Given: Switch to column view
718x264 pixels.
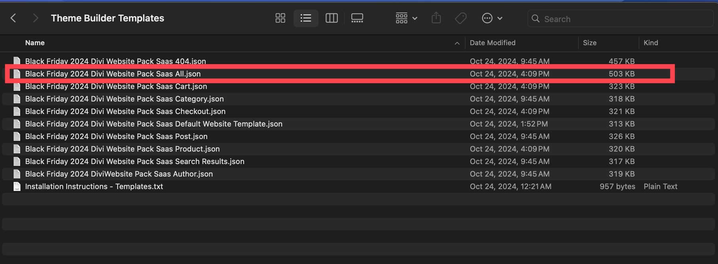Looking at the screenshot, I should click(x=331, y=18).
